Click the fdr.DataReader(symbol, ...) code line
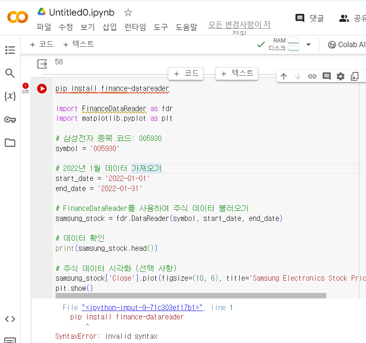 point(169,218)
